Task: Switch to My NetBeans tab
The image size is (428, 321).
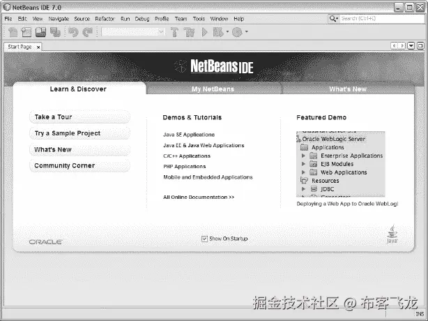Action: (213, 89)
